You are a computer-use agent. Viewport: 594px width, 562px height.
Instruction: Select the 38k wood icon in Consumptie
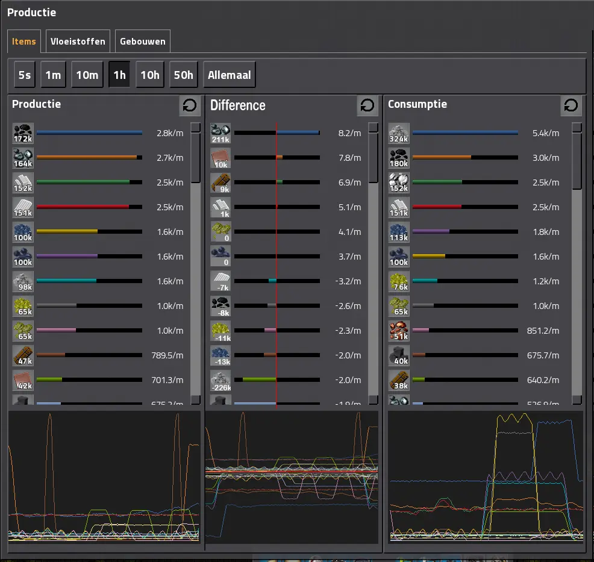(x=399, y=380)
